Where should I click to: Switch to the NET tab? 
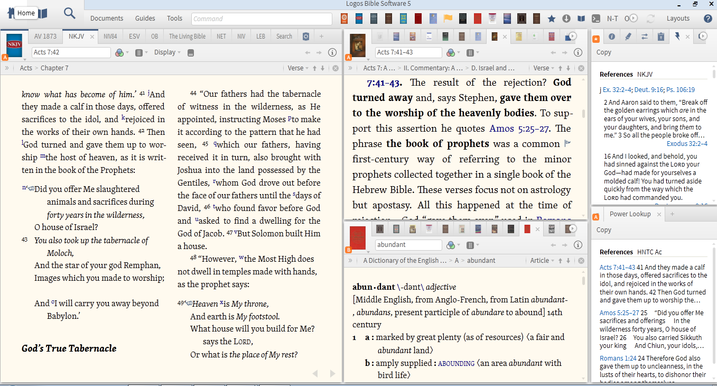(x=221, y=36)
